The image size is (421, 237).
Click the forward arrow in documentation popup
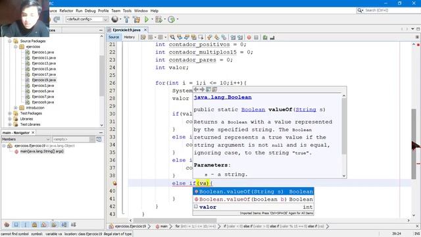pyautogui.click(x=202, y=90)
